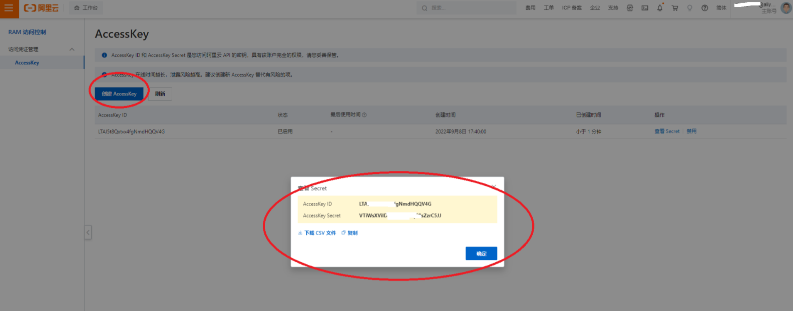Image resolution: width=793 pixels, height=311 pixels.
Task: Click the 已启用 status cell
Action: point(285,131)
